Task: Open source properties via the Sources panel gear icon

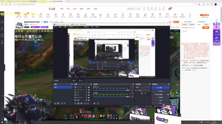Action: [81, 103]
